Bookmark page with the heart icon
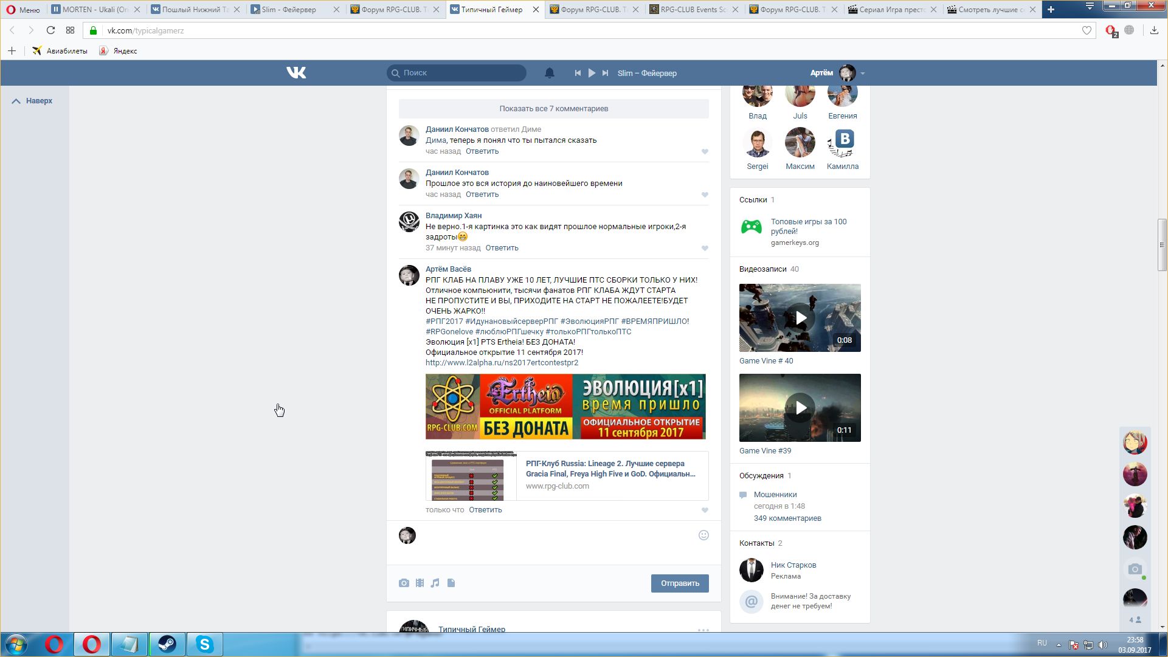This screenshot has width=1168, height=657. [1087, 30]
